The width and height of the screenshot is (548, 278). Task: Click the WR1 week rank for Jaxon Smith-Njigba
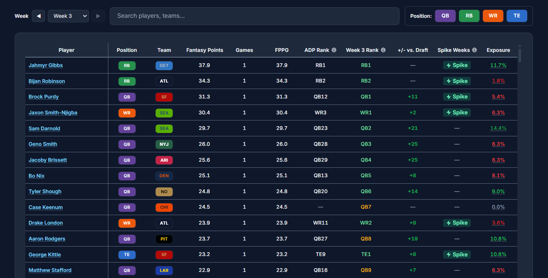click(366, 112)
